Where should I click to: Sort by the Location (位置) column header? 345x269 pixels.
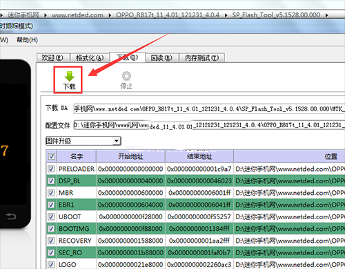[289, 156]
